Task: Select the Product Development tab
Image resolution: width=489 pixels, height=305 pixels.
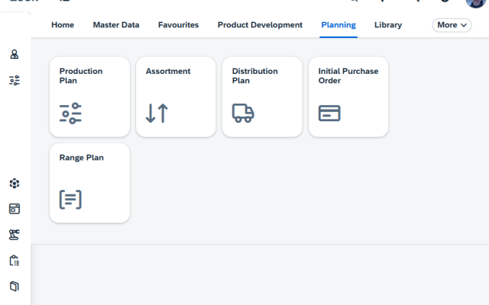Action: 260,25
